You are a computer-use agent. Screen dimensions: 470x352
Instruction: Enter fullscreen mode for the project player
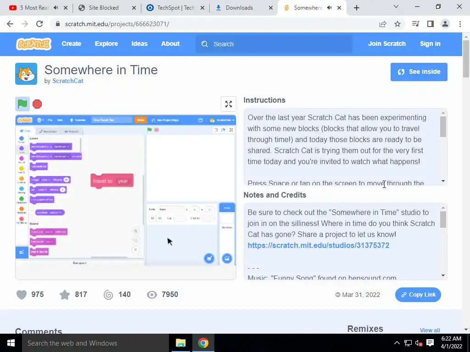[x=229, y=104]
